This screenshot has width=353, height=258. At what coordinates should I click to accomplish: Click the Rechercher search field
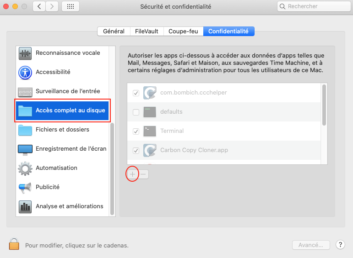pyautogui.click(x=314, y=6)
